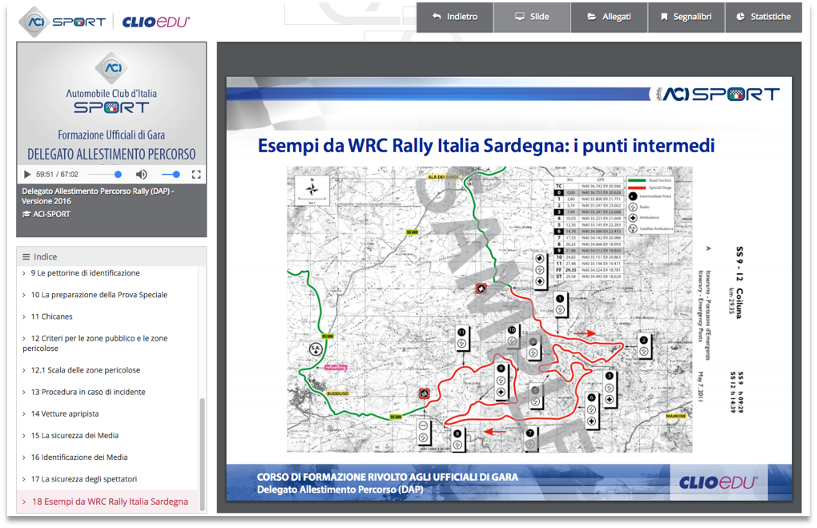This screenshot has height=528, width=817.
Task: Click the Indice list scrollbar
Action: [202, 454]
